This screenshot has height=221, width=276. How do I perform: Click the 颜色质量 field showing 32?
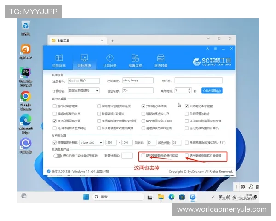177,143
